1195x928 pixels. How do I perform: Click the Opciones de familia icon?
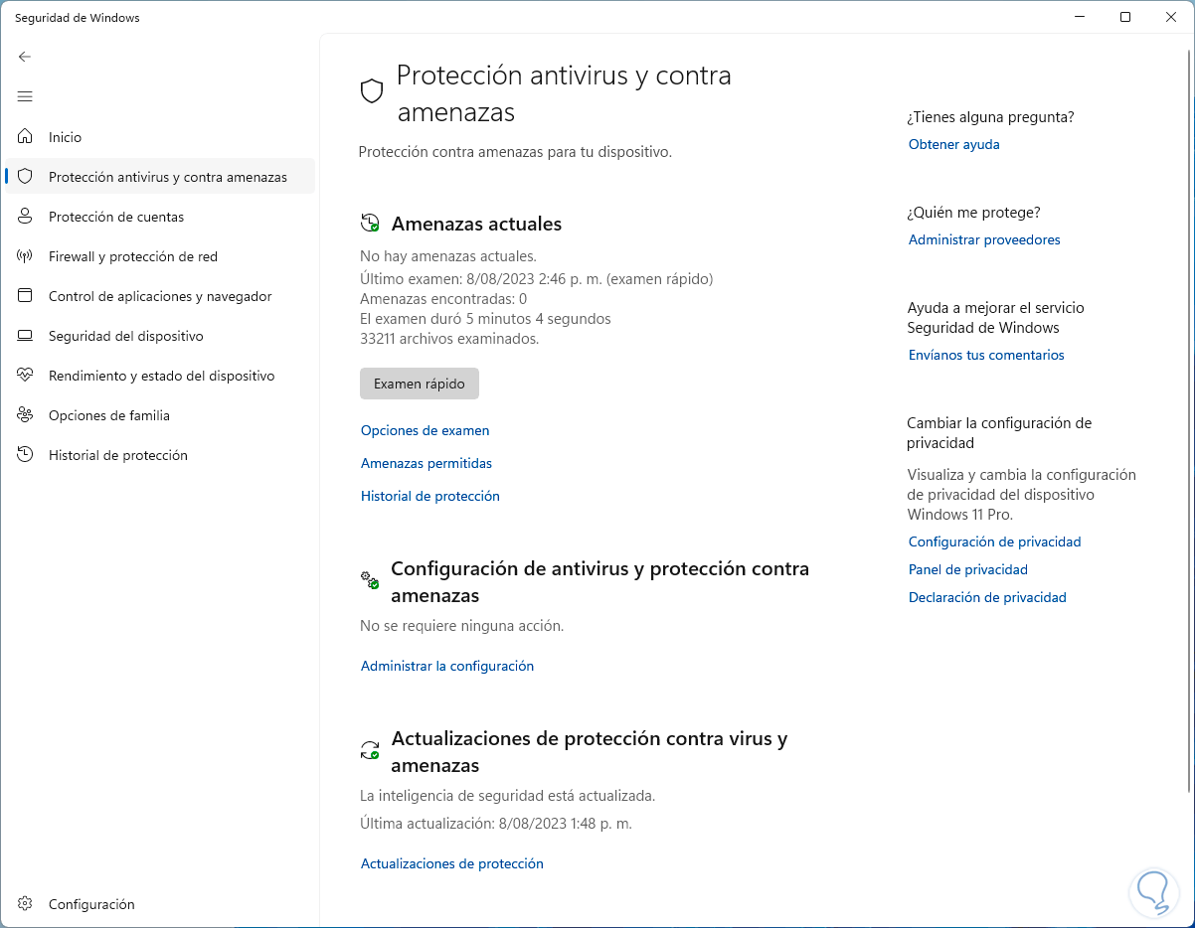26,415
